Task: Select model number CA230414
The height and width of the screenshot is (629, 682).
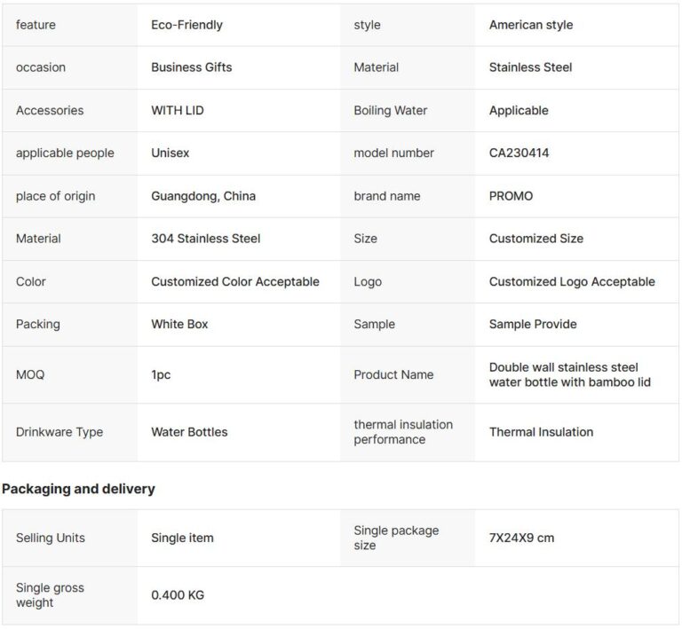Action: tap(519, 153)
